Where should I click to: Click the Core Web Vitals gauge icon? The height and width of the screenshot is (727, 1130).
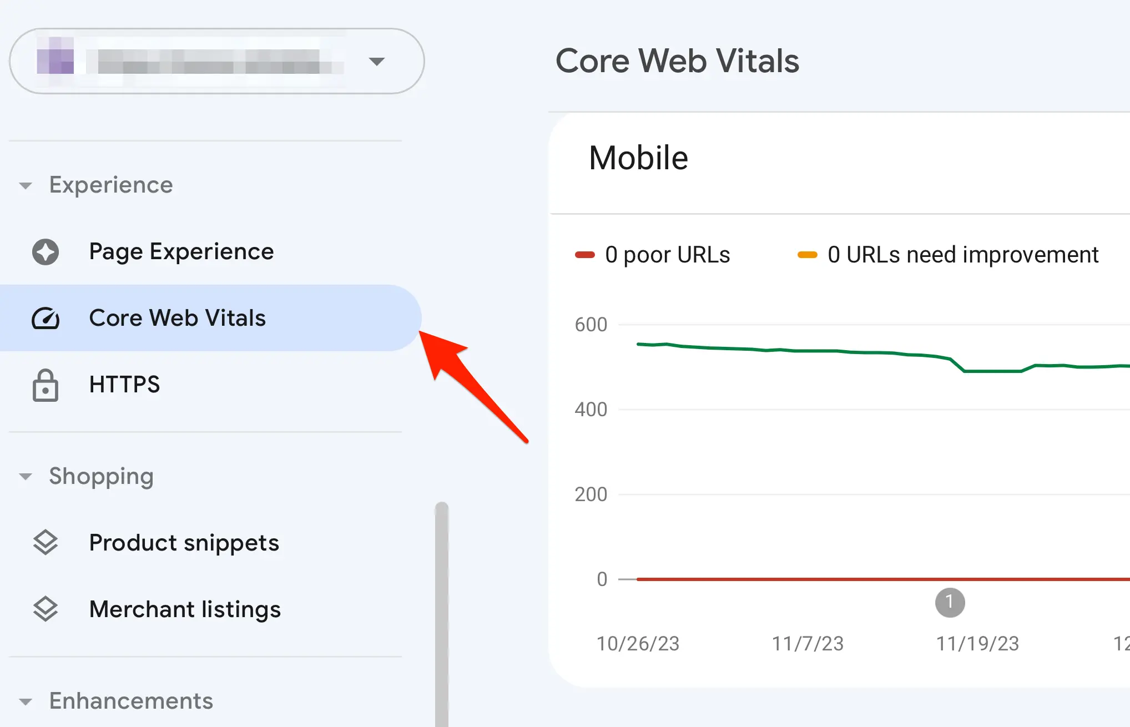pos(46,319)
